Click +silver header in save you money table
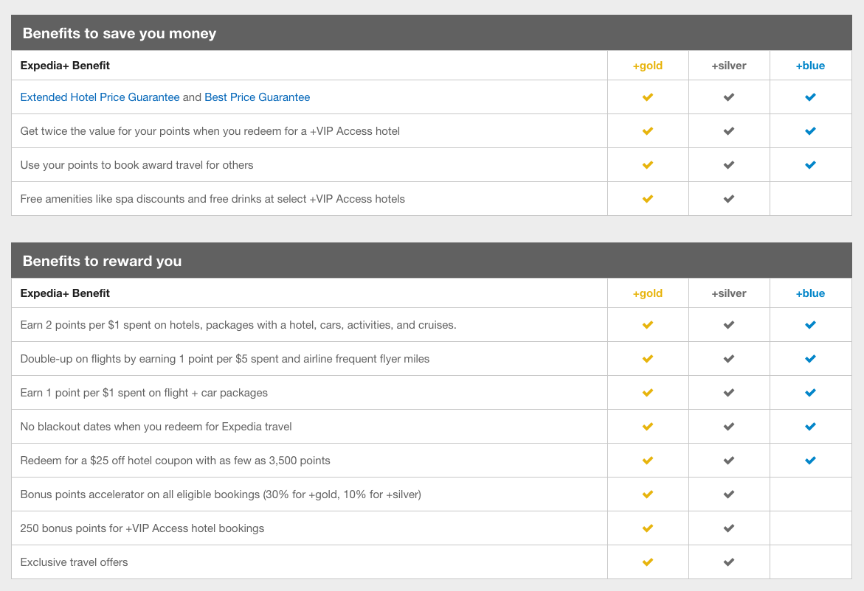 coord(728,66)
